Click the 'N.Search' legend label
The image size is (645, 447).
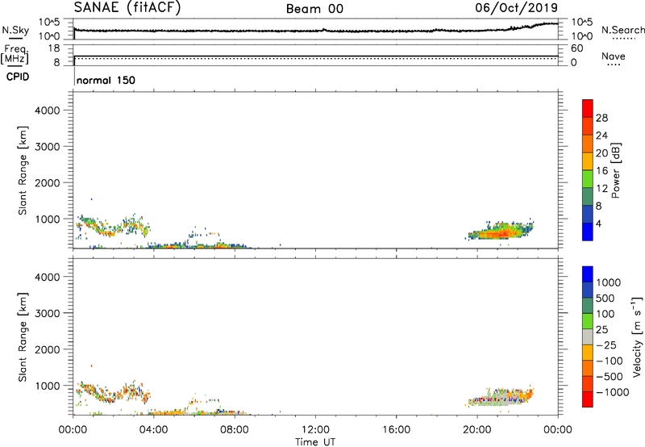(623, 30)
